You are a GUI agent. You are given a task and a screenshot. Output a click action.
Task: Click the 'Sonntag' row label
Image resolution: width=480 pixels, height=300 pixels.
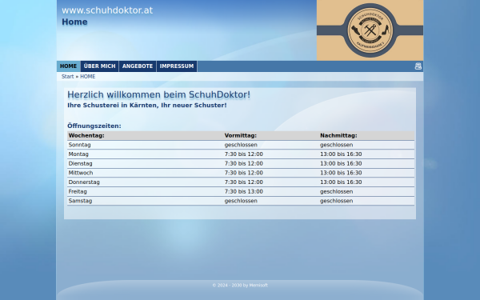[x=79, y=145]
